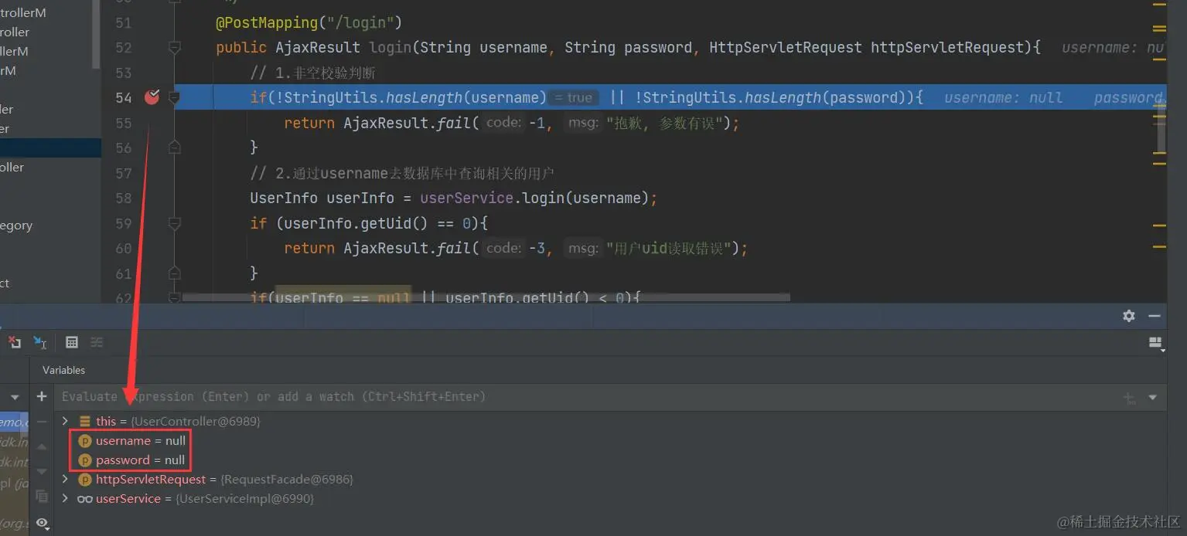Click the glasses icon beside userService
The width and height of the screenshot is (1187, 536).
[85, 499]
